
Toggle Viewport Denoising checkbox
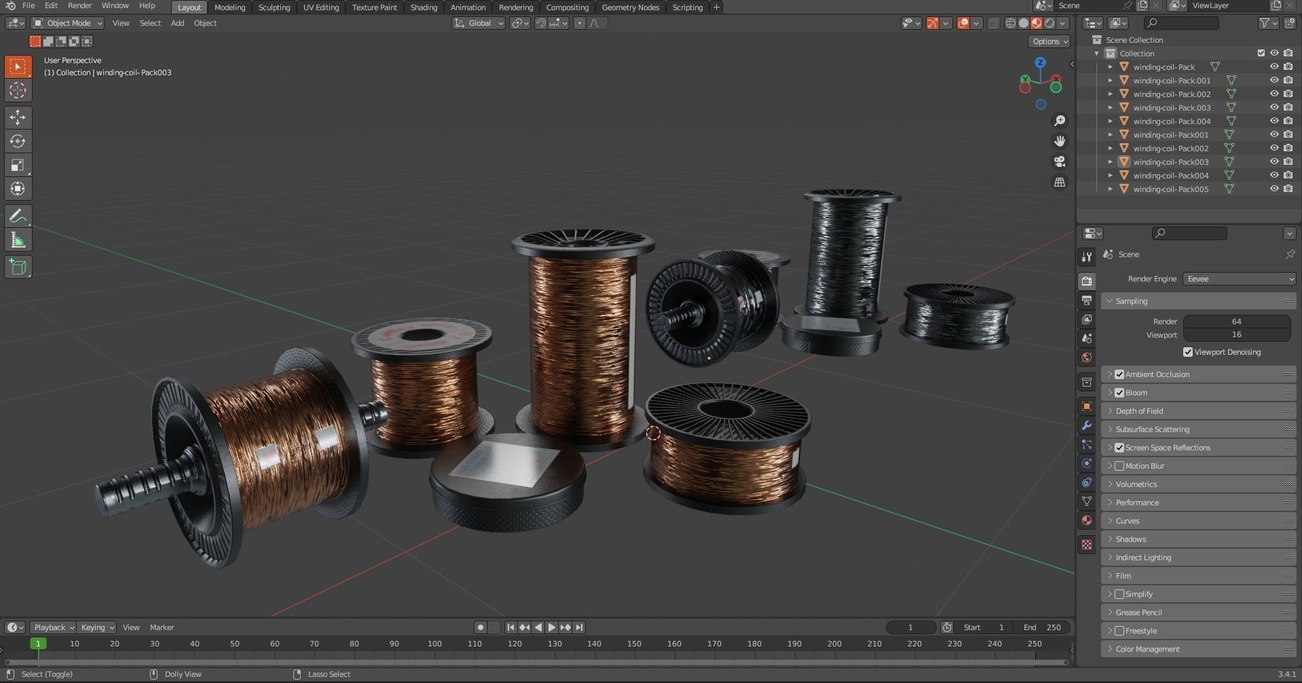tap(1188, 352)
